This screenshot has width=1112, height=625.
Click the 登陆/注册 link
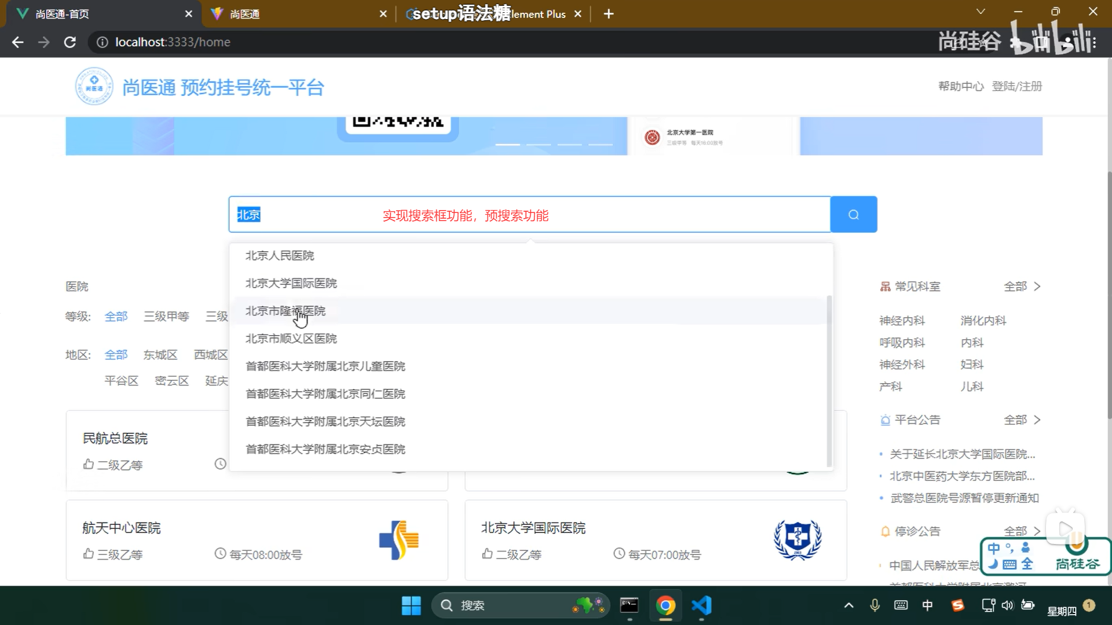click(x=1017, y=86)
